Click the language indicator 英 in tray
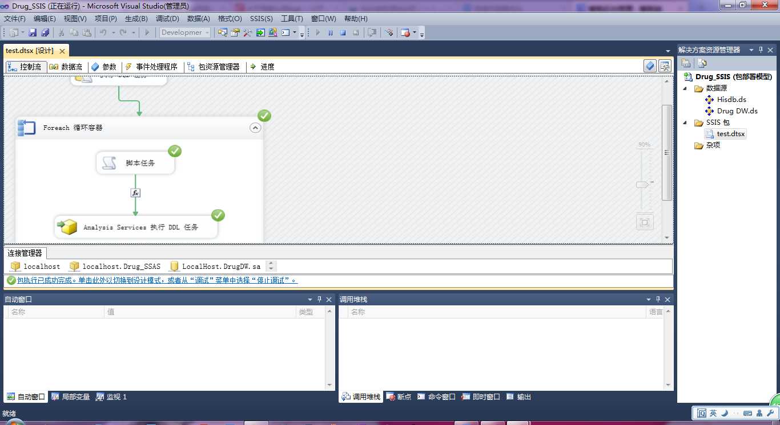The height and width of the screenshot is (425, 780). [x=714, y=413]
